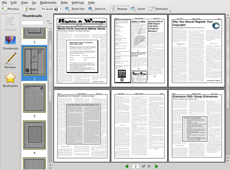Show the Reviews side panel
The height and width of the screenshot is (170, 230).
pos(10,61)
